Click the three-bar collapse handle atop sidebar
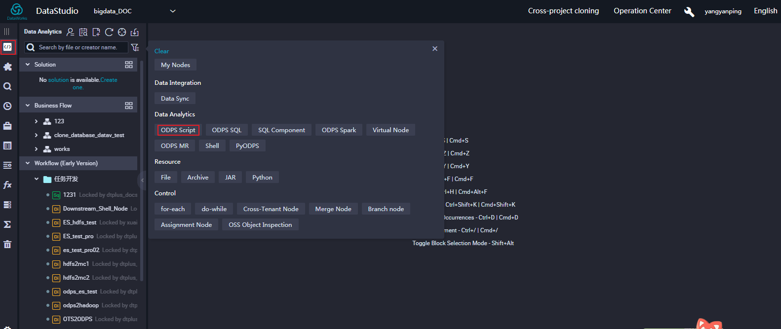This screenshot has height=329, width=781. tap(7, 32)
